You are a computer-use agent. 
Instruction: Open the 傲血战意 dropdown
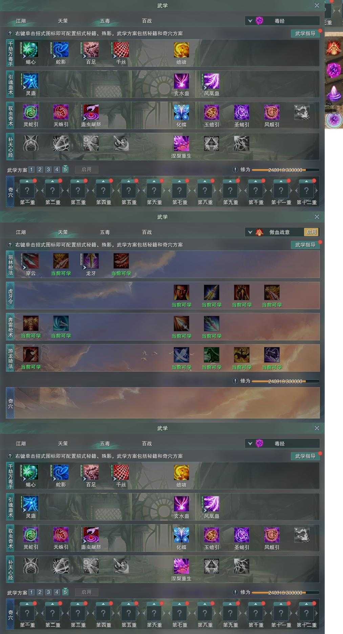pos(275,232)
